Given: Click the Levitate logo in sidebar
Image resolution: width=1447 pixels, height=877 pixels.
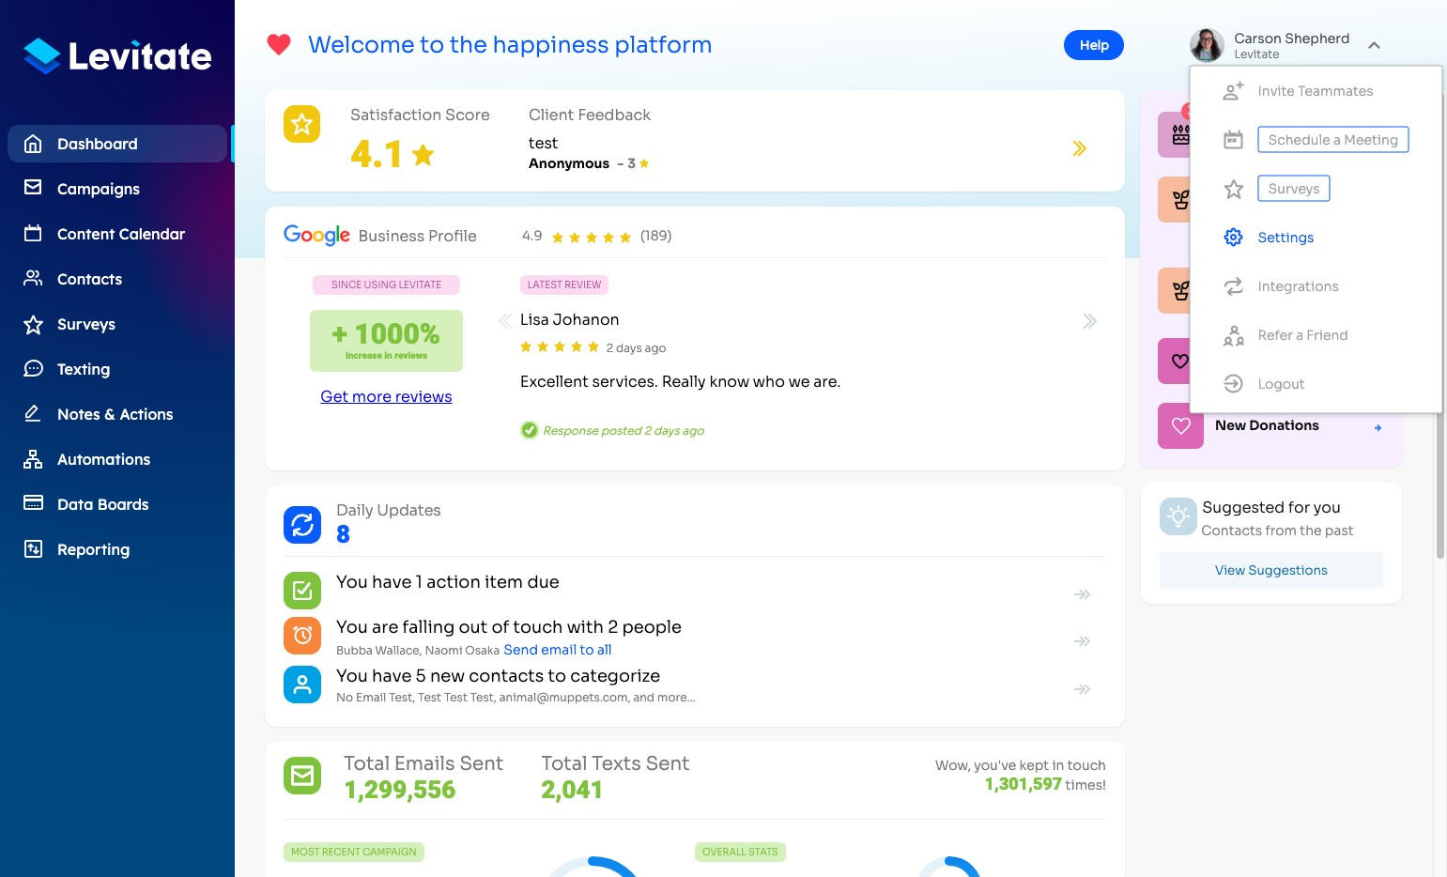Looking at the screenshot, I should tap(117, 56).
